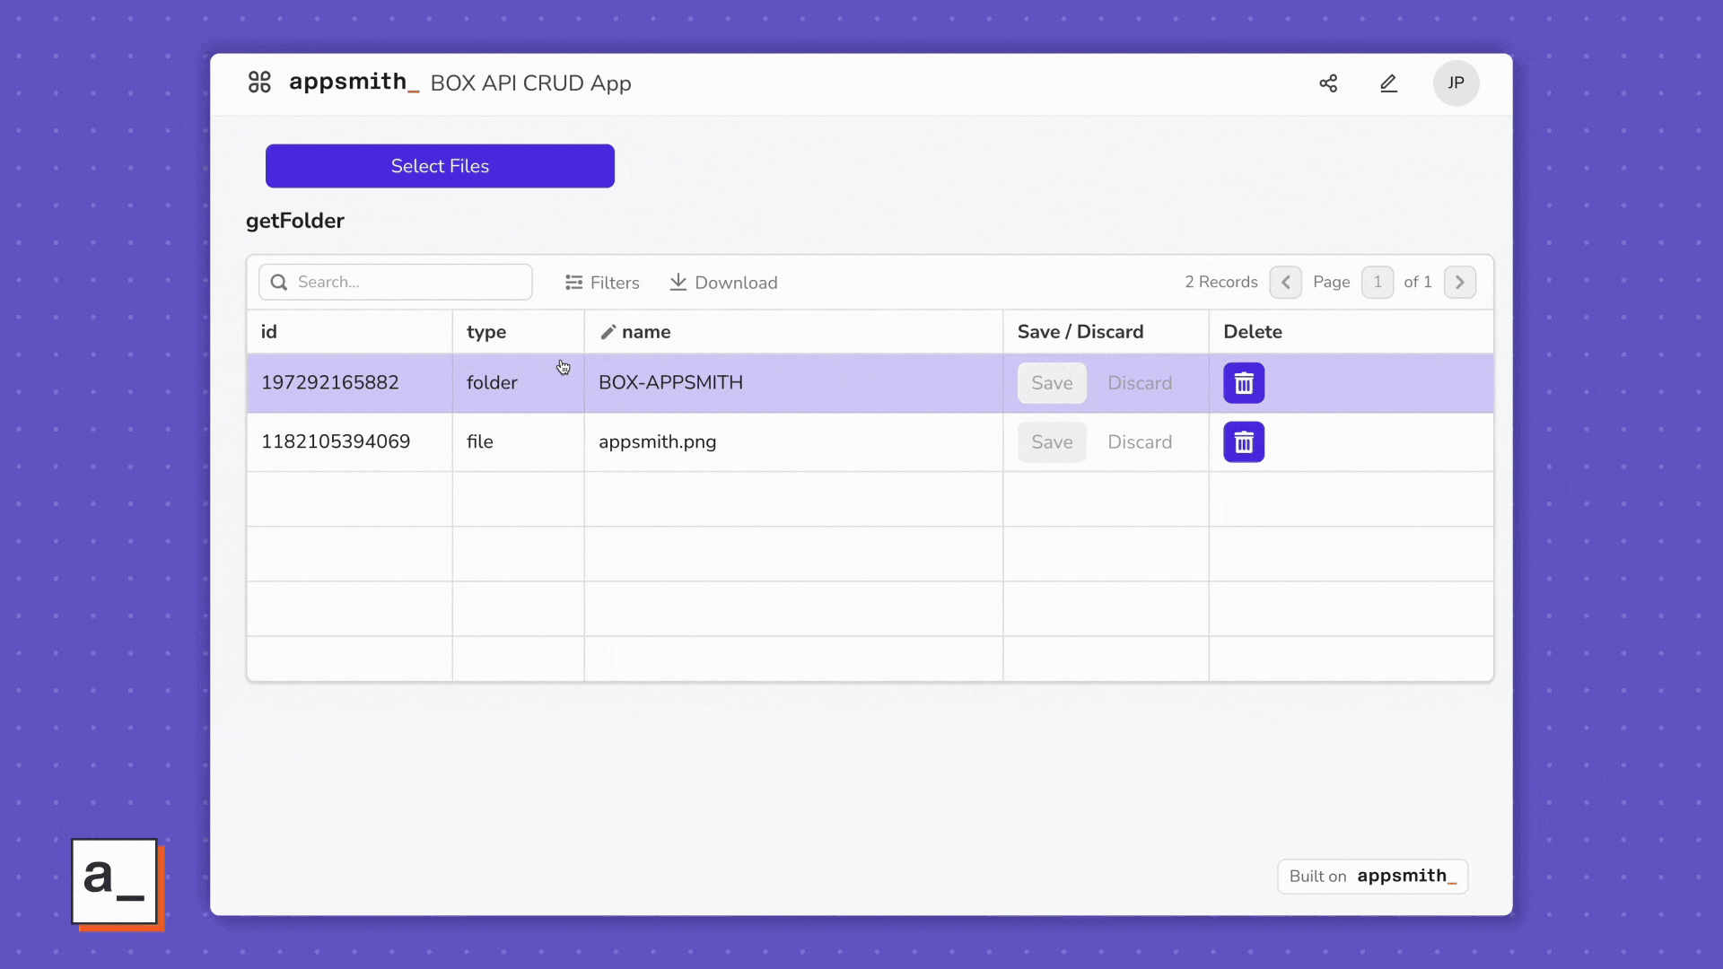Click the BOX API CRUD App title
Image resolution: width=1723 pixels, height=969 pixels.
(531, 83)
